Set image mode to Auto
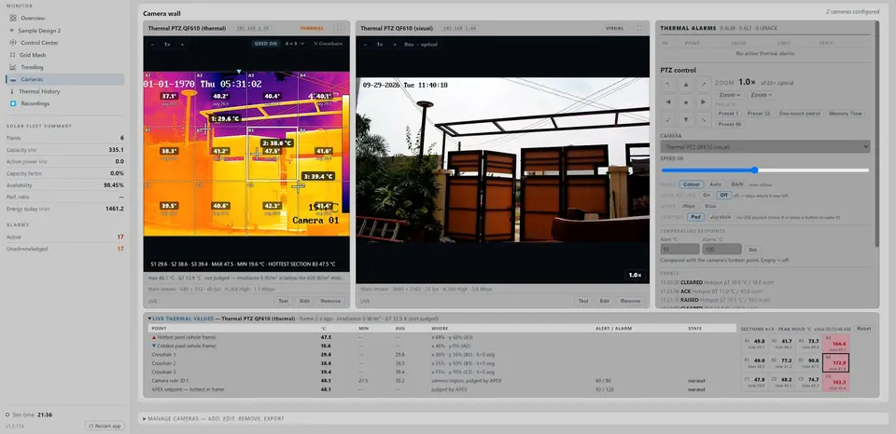Screen dimensions: 896x434 click(716, 184)
